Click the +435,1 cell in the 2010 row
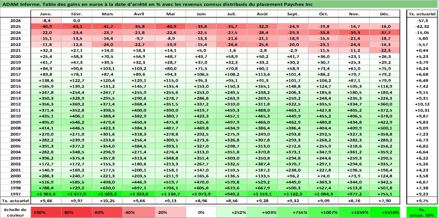439x218 pixels. point(46,116)
